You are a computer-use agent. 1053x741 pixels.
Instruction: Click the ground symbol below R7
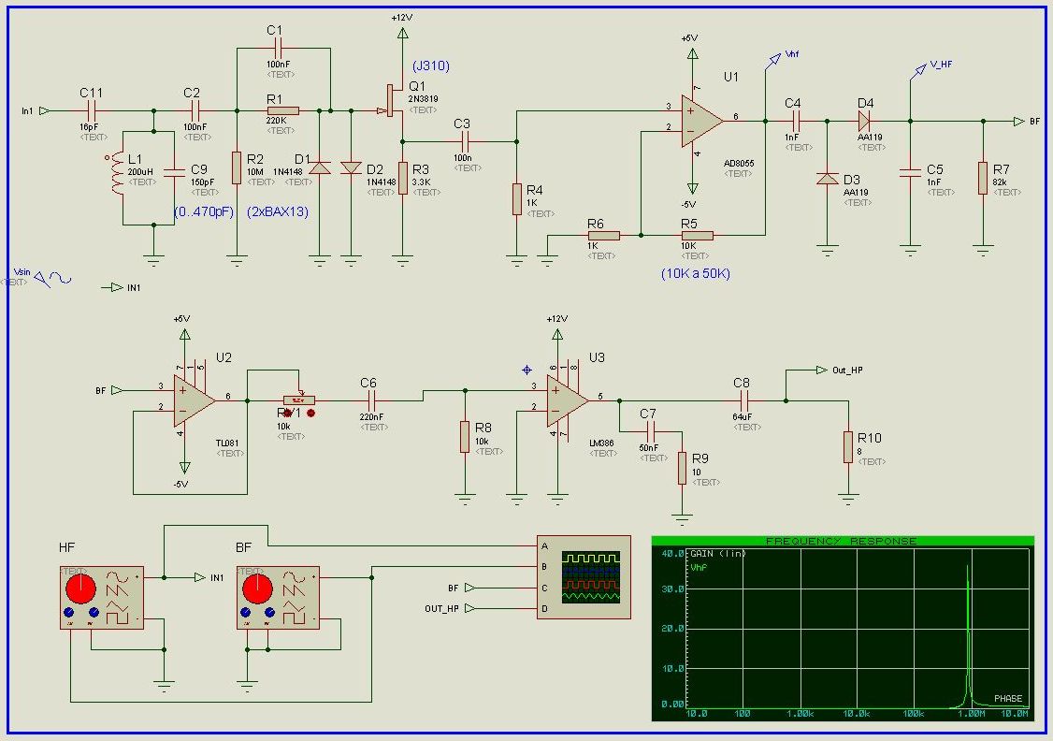[x=983, y=252]
